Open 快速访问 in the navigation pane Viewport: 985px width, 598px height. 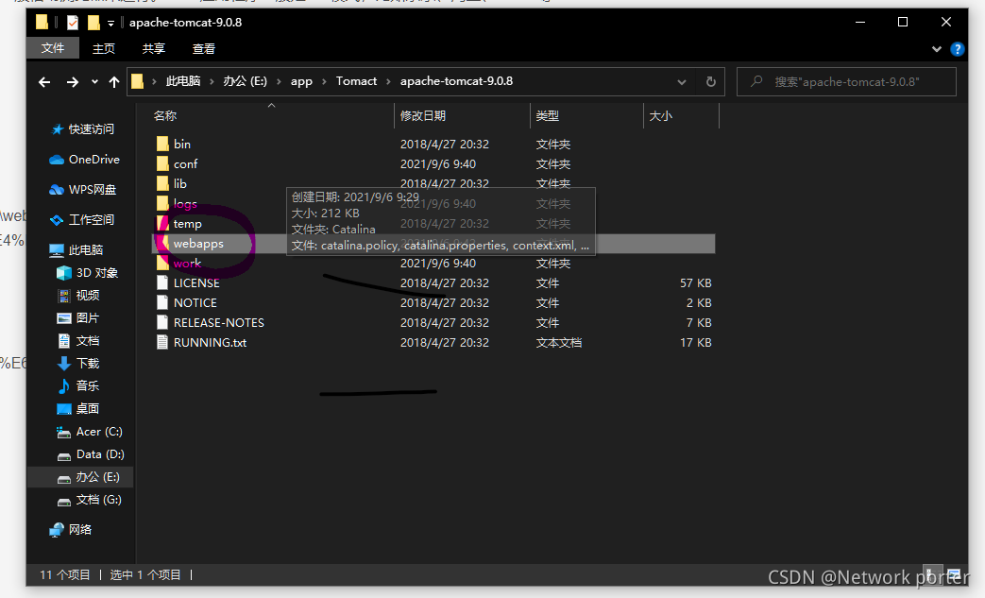(x=91, y=129)
